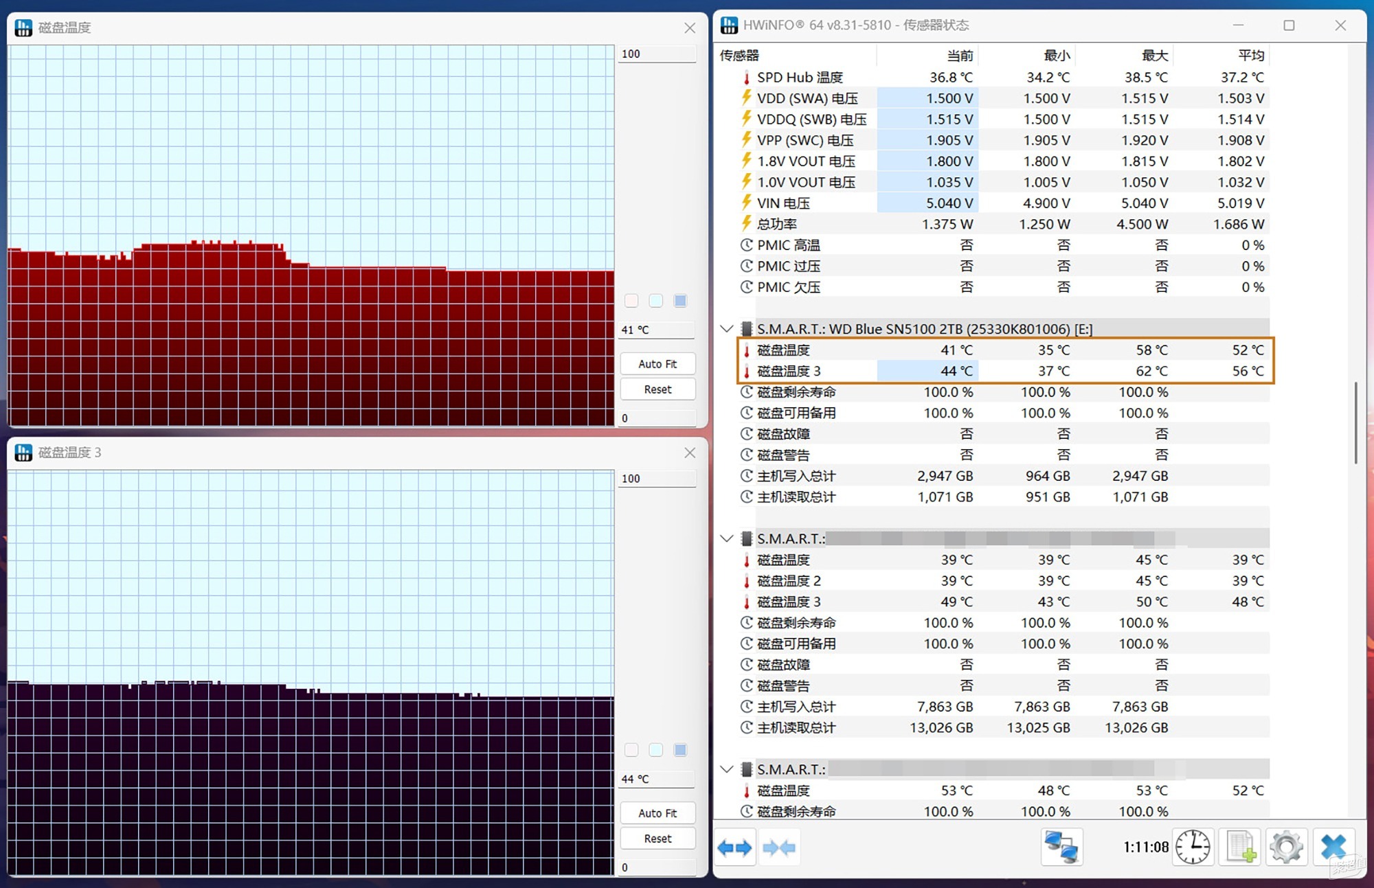
Task: Click Auto Fit in the 磁盘温度 graph window
Action: coord(657,364)
